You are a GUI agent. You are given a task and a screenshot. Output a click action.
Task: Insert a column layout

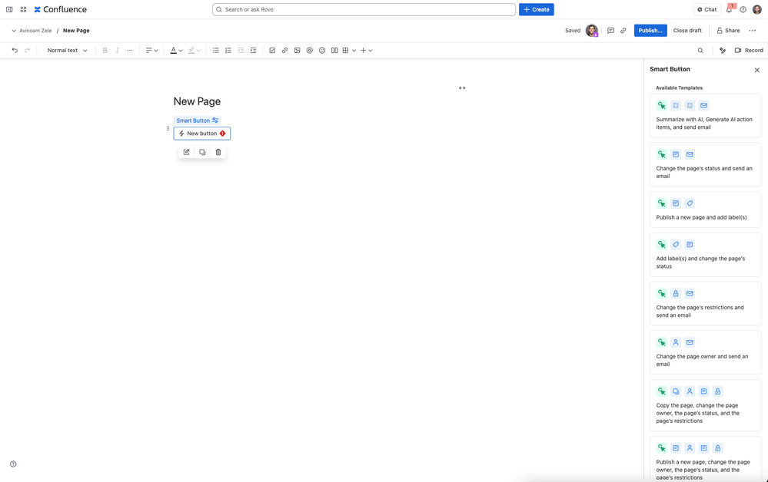pos(334,51)
